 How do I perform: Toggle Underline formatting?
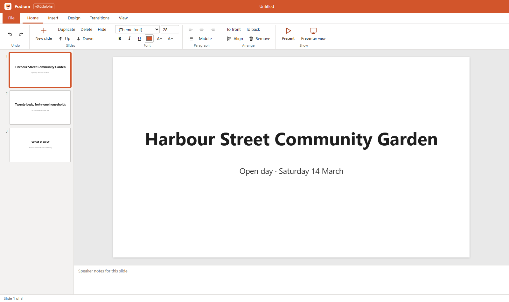(139, 38)
